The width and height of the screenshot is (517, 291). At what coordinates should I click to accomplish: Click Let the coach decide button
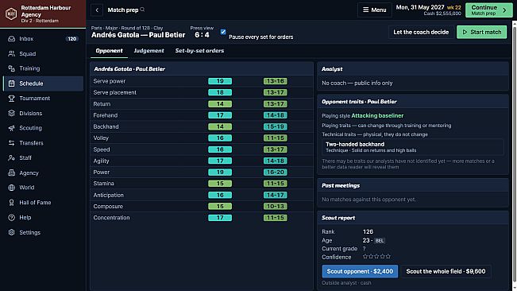click(x=421, y=32)
